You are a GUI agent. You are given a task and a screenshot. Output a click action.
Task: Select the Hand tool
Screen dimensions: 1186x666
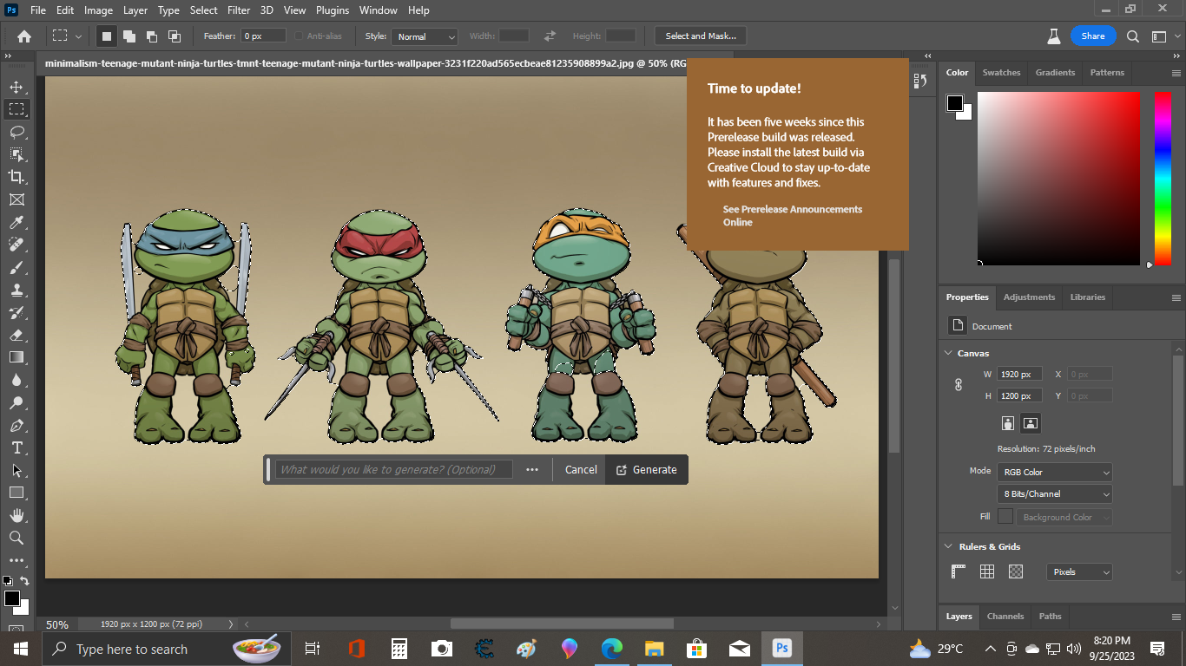(x=16, y=515)
